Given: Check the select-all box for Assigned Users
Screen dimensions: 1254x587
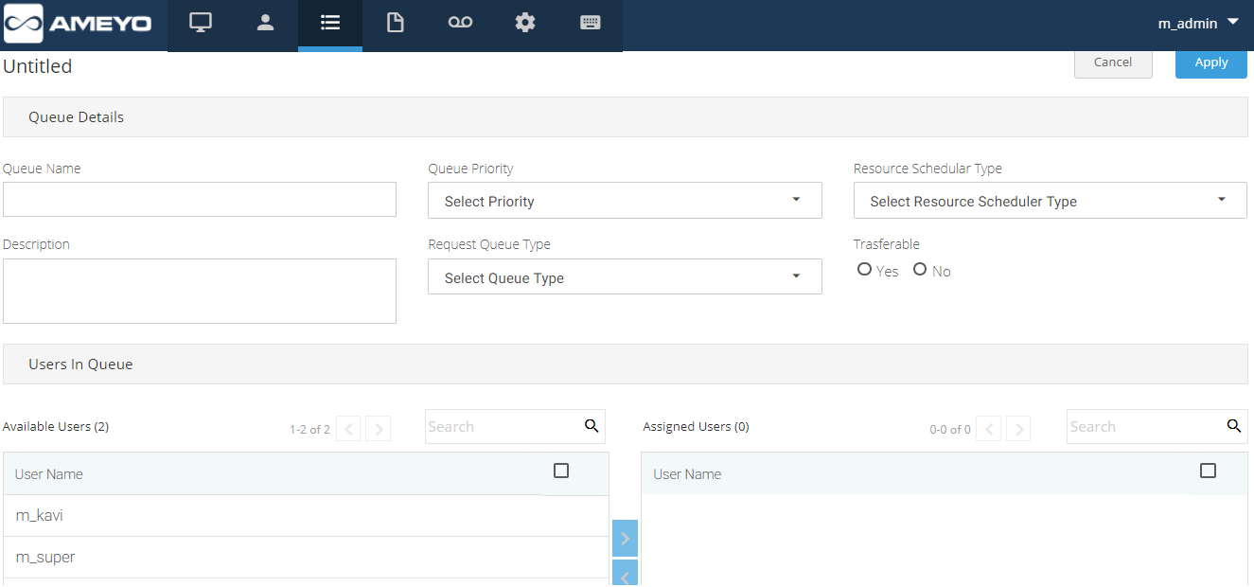Looking at the screenshot, I should pos(1208,471).
